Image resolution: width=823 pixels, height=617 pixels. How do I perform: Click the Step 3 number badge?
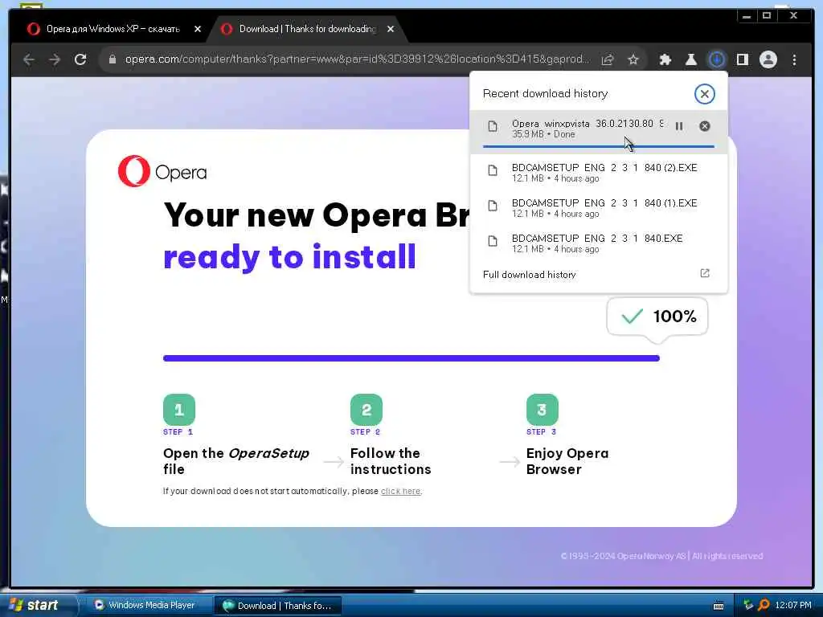coord(543,409)
